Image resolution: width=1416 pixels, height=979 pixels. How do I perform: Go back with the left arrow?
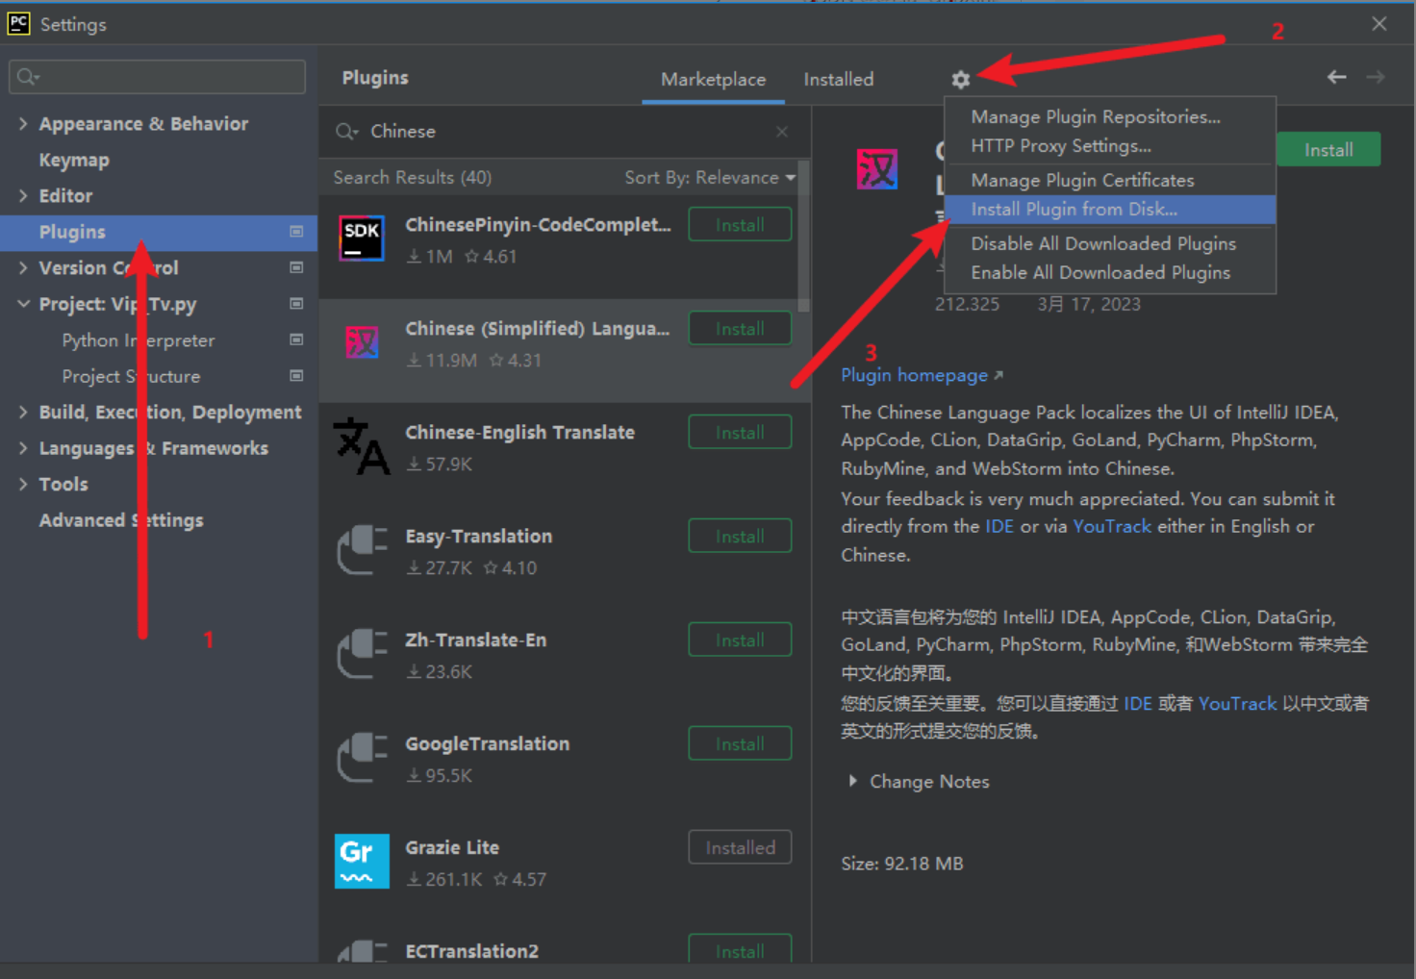click(1336, 77)
